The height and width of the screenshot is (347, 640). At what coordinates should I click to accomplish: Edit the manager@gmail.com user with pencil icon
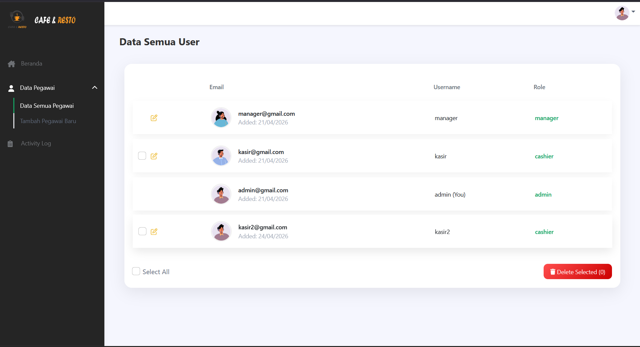[154, 118]
